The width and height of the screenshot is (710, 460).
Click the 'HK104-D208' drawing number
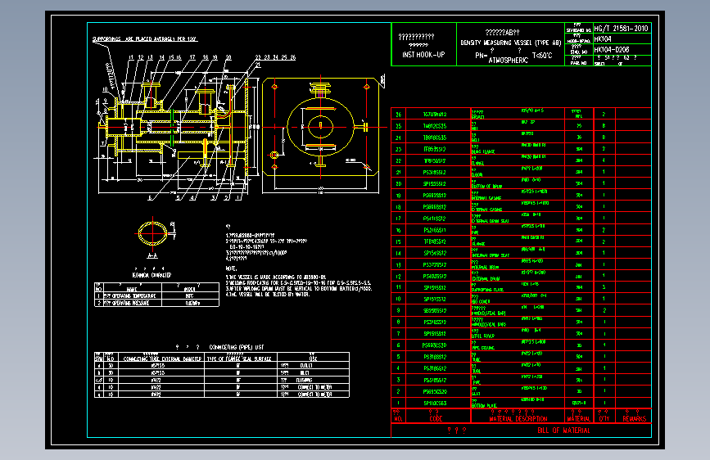pyautogui.click(x=611, y=49)
